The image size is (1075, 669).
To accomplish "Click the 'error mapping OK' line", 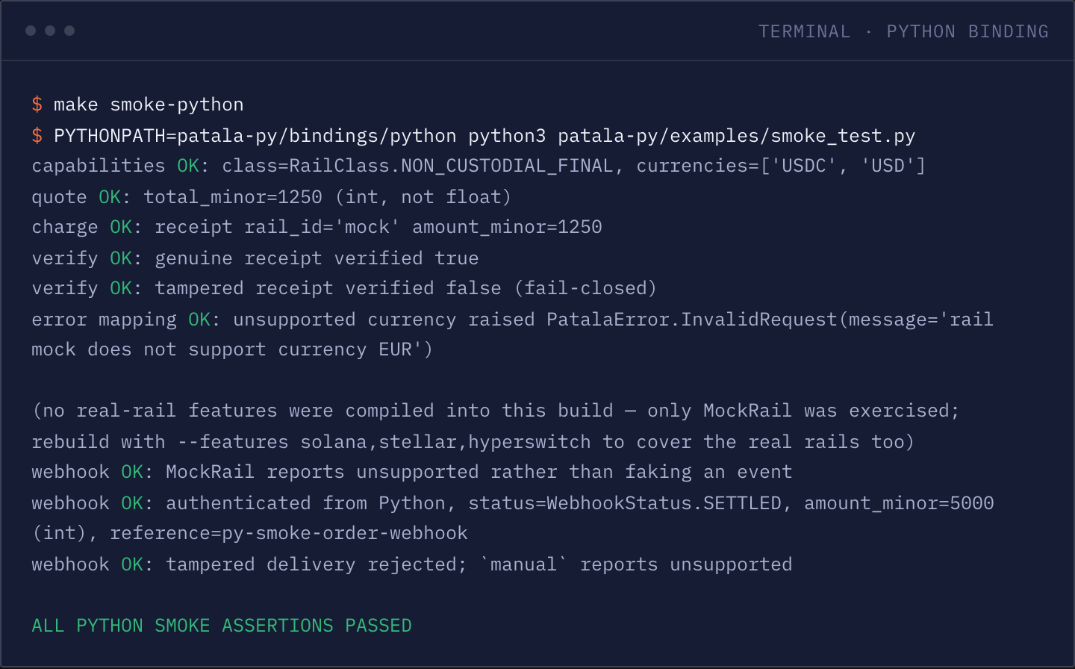I will [512, 320].
